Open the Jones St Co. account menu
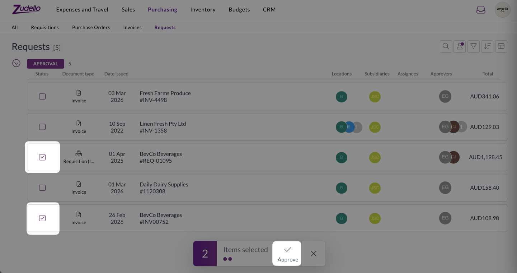The height and width of the screenshot is (273, 517). tap(502, 10)
